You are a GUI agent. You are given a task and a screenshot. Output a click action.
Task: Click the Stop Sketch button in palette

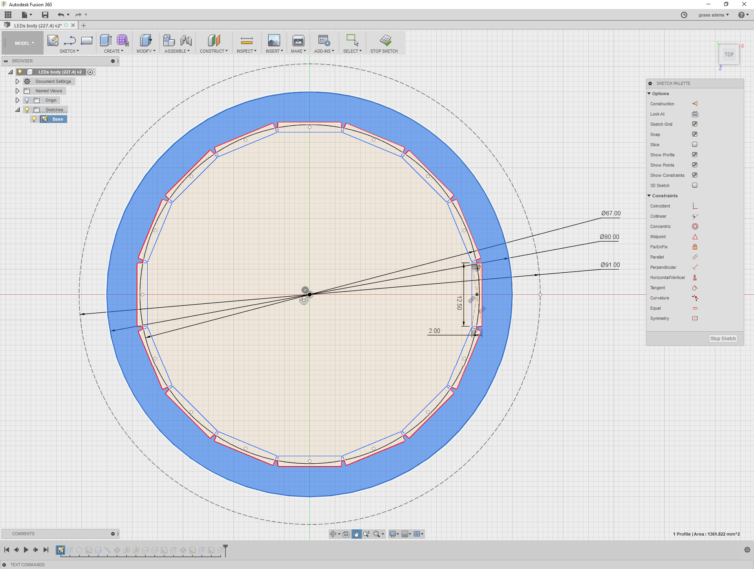click(x=723, y=339)
